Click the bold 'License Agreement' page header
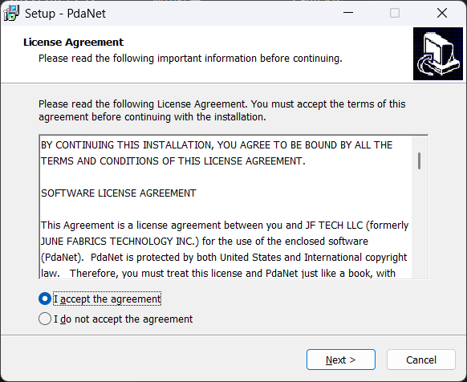Screen dimensions: 467x382 point(73,42)
